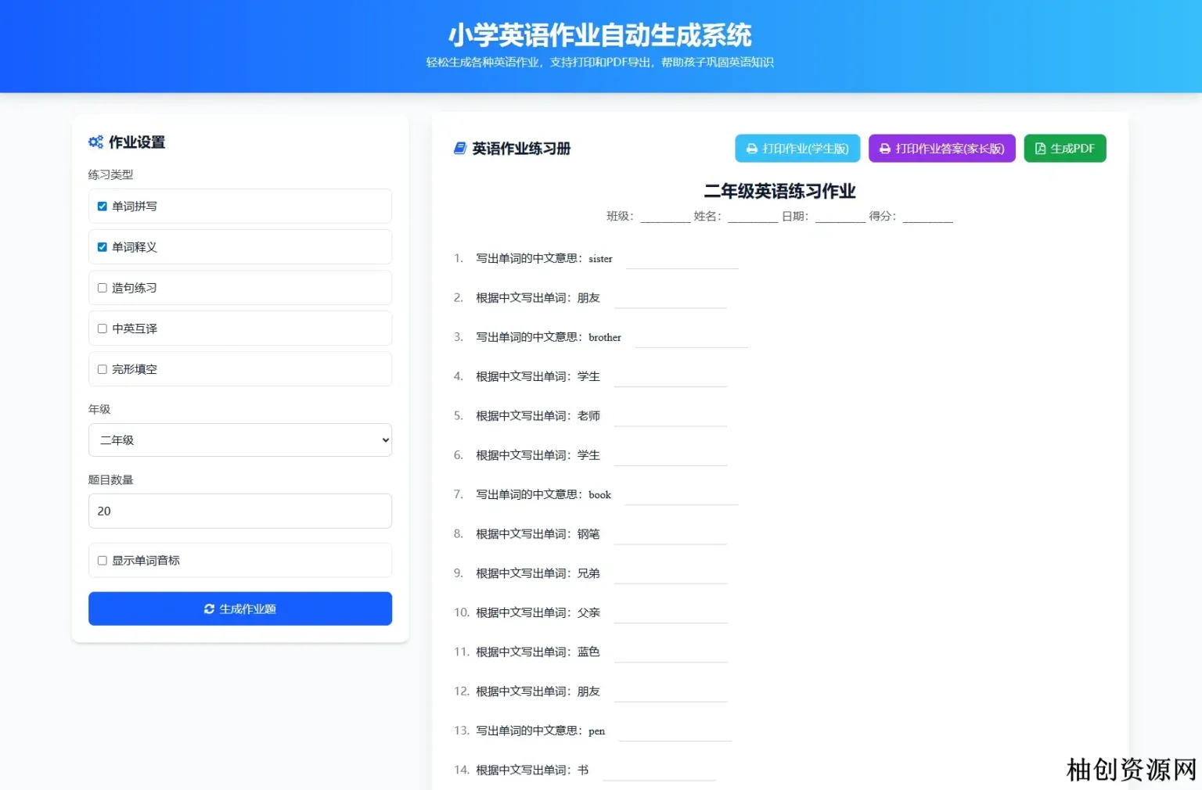Viewport: 1202px width, 790px height.
Task: Click the printer icon on 打印作业(学生版)
Action: tap(752, 149)
